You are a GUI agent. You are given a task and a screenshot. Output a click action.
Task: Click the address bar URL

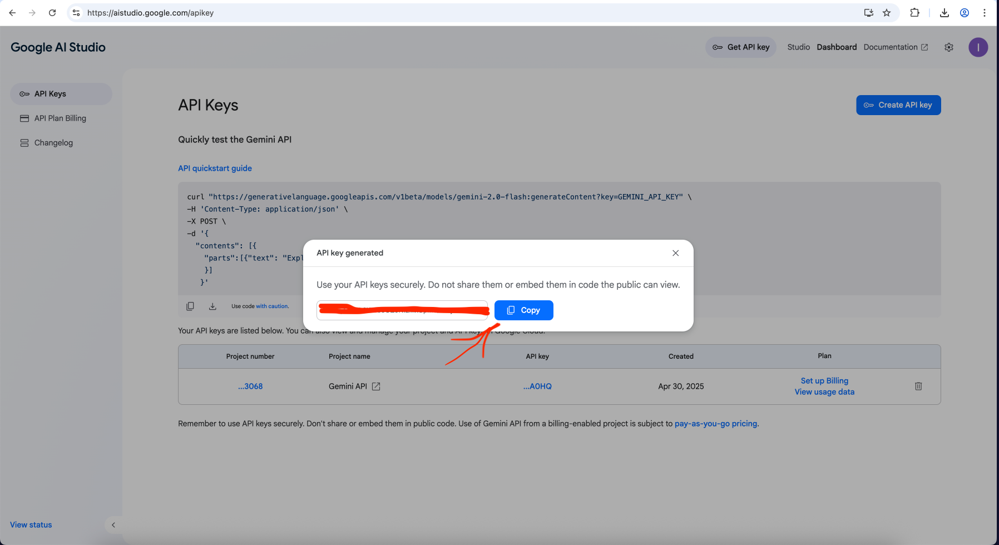click(x=150, y=13)
